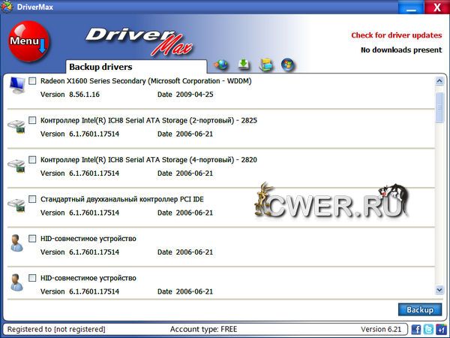Select the ICH8 Serial ATA 4-портовый checkbox
Screen dimensions: 450x338
tap(32, 160)
